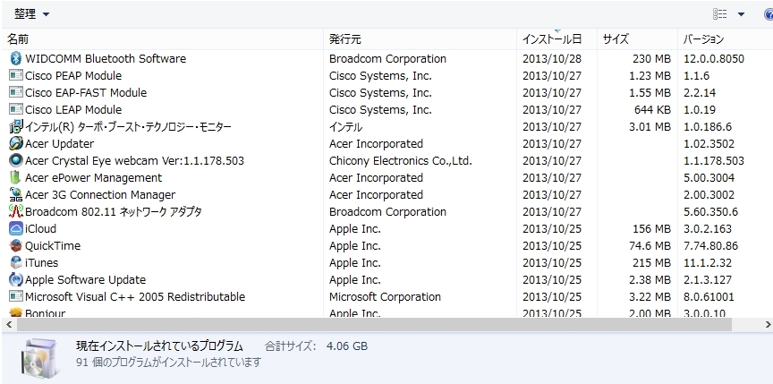Click the QuickTime icon

pyautogui.click(x=16, y=245)
